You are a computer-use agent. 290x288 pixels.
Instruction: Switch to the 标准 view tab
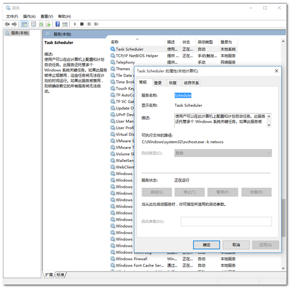click(x=60, y=275)
